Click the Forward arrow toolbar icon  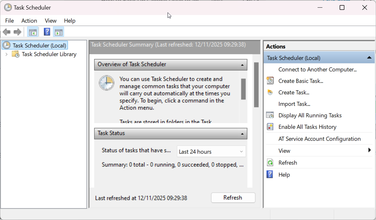pyautogui.click(x=18, y=32)
